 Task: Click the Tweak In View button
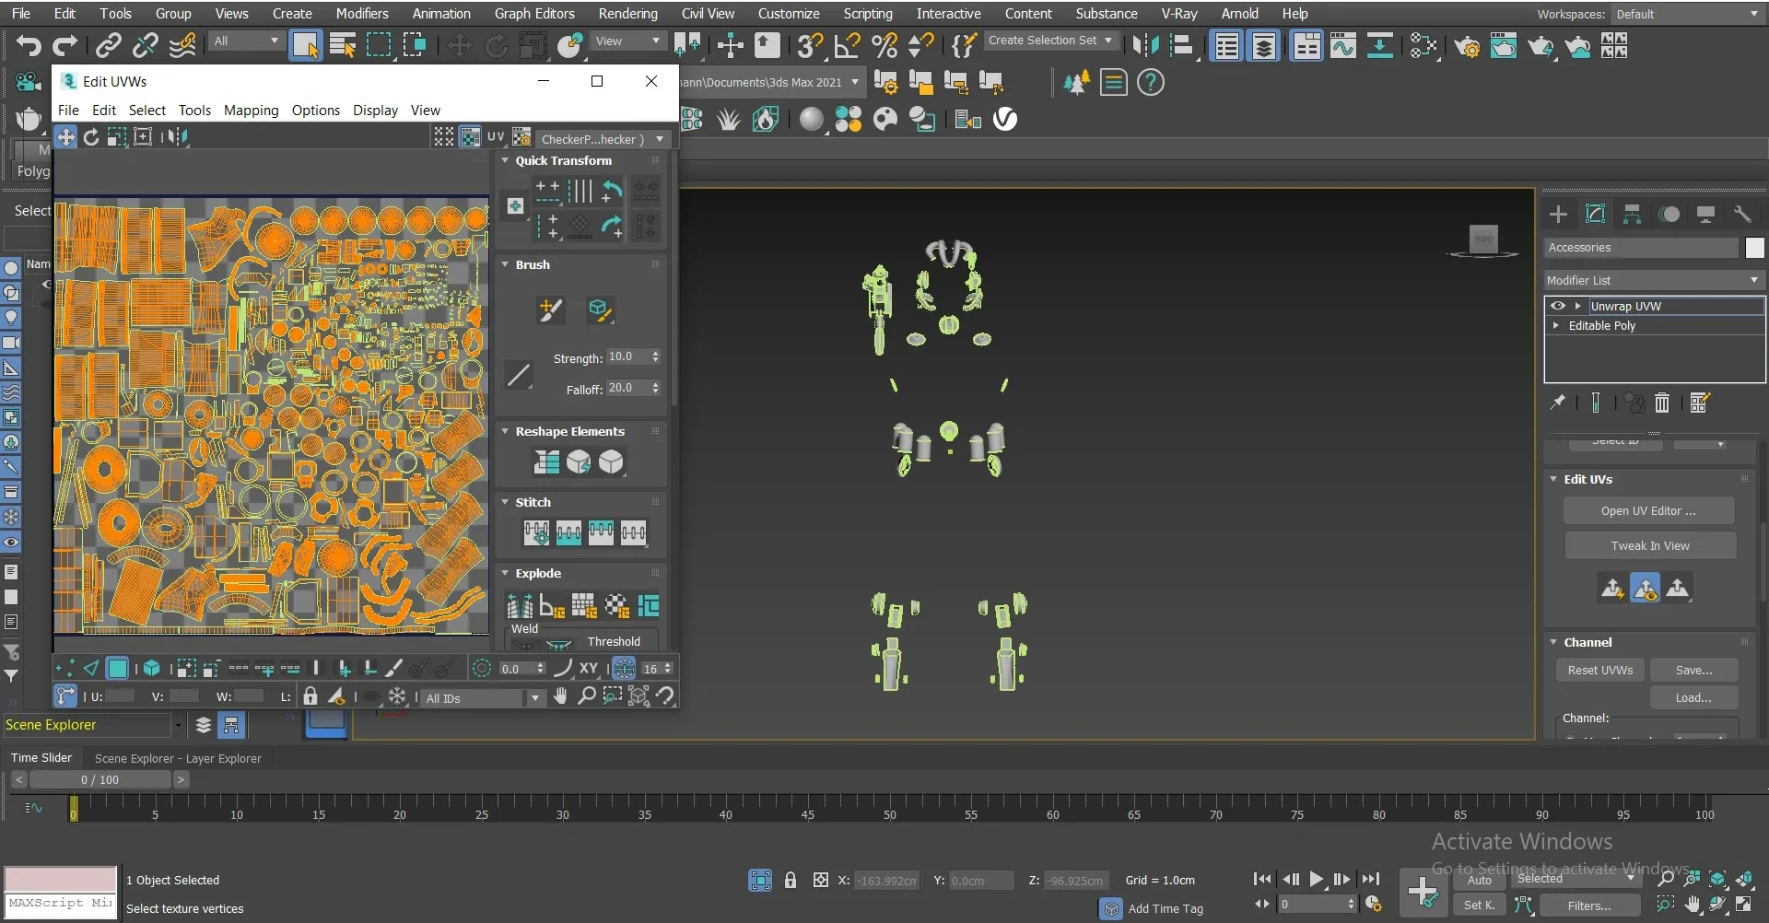tap(1650, 546)
